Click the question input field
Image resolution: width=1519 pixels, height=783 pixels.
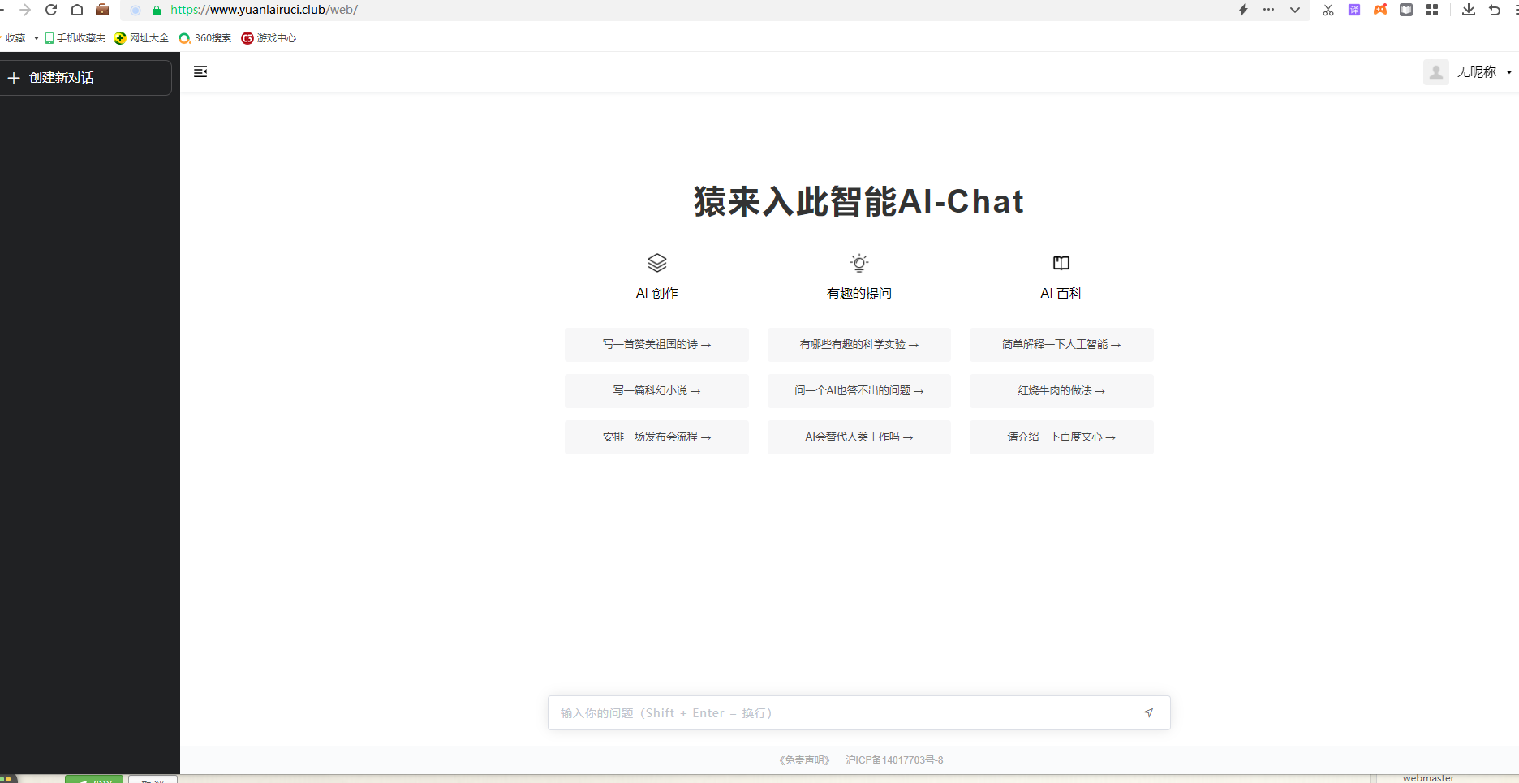844,713
